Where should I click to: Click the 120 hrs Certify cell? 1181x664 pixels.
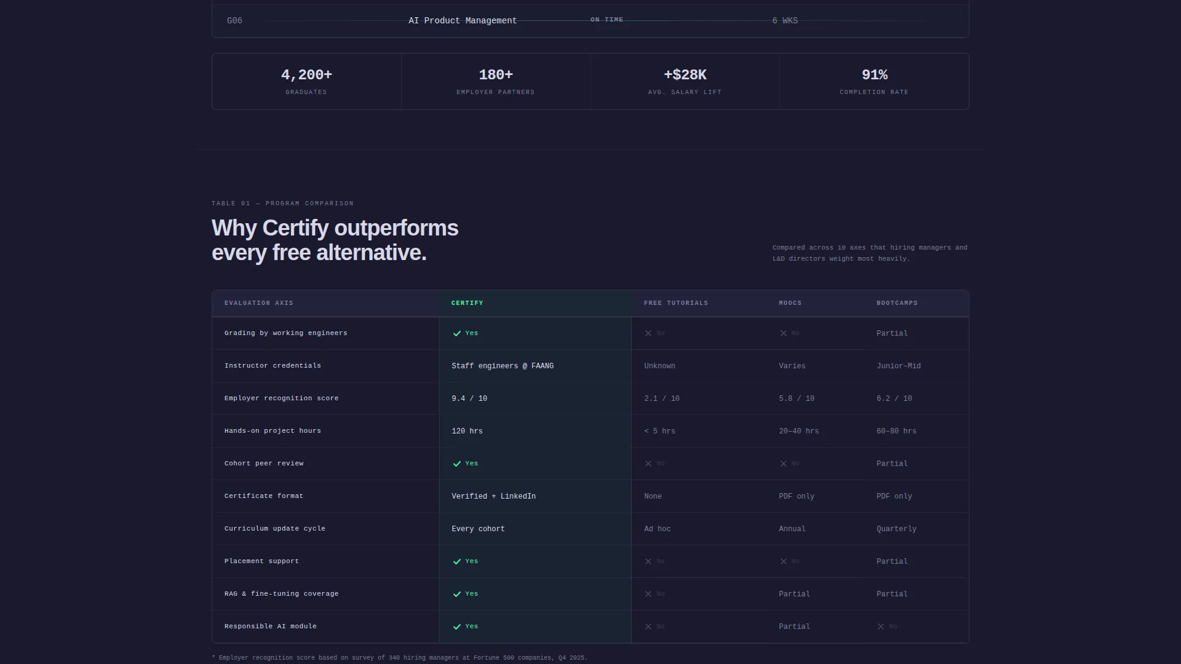pyautogui.click(x=467, y=431)
